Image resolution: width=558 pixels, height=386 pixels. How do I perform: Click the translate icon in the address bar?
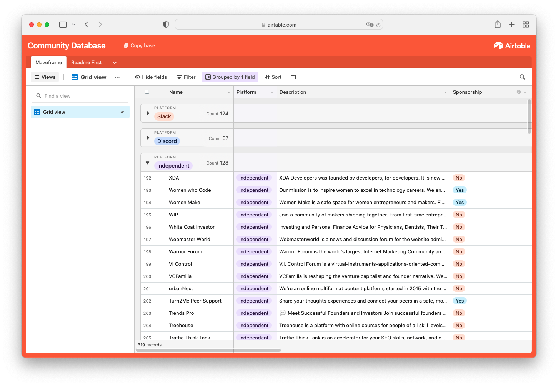[370, 25]
